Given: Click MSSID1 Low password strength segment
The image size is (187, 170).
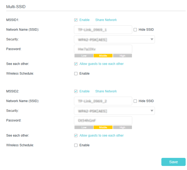Looking at the screenshot, I should coord(84,56).
